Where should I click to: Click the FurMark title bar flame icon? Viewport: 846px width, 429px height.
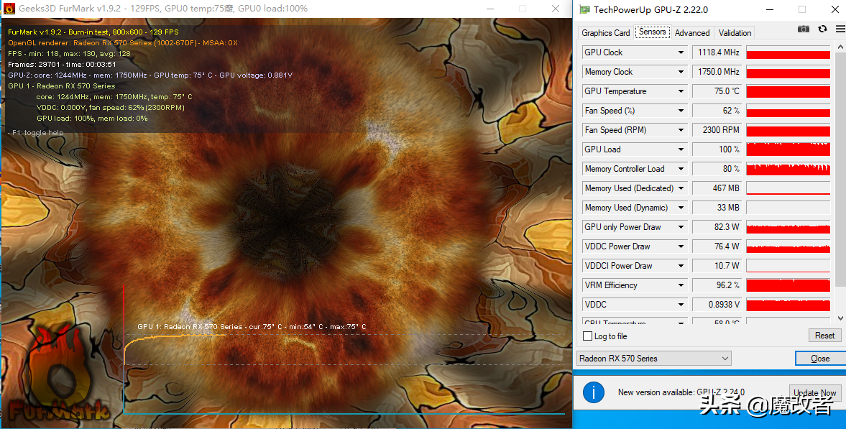click(9, 9)
